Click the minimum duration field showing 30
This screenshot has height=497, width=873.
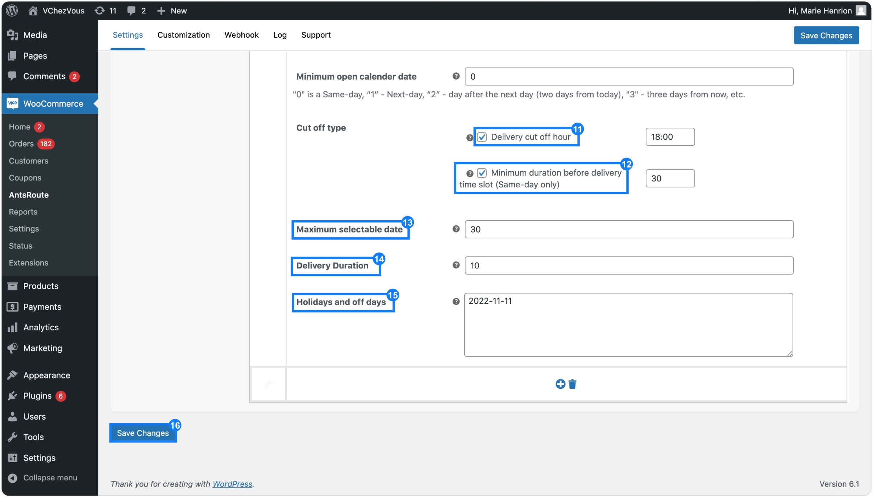670,178
